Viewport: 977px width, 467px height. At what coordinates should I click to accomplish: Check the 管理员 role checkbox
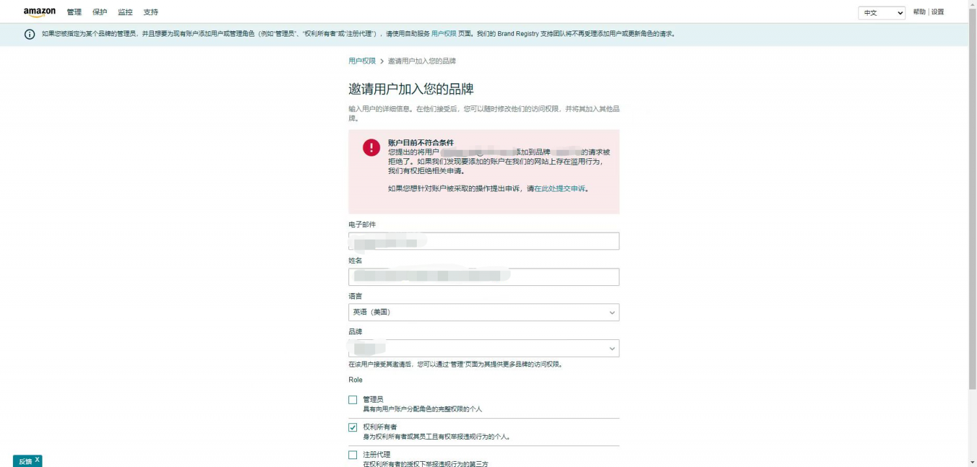pyautogui.click(x=353, y=400)
